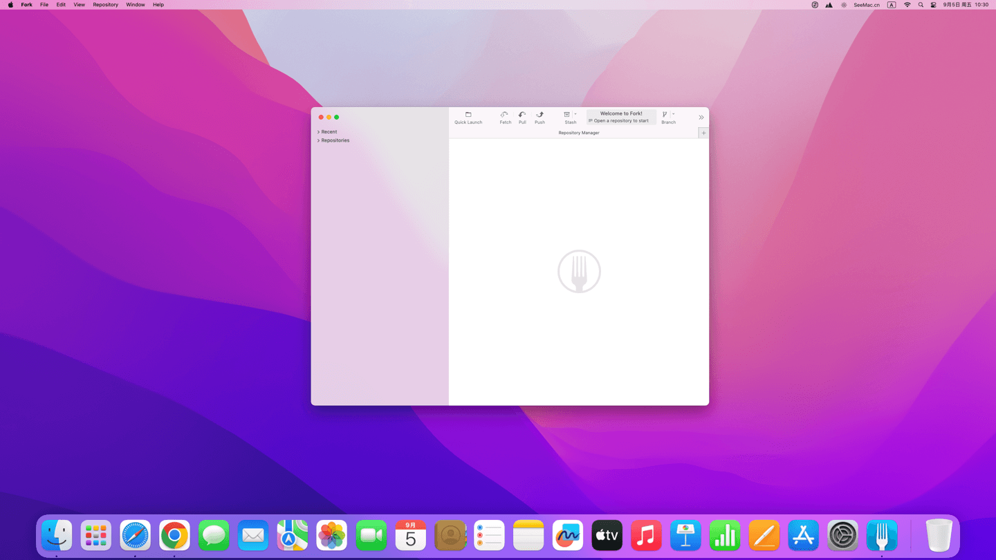Open the File menu
The width and height of the screenshot is (996, 560).
tap(44, 5)
